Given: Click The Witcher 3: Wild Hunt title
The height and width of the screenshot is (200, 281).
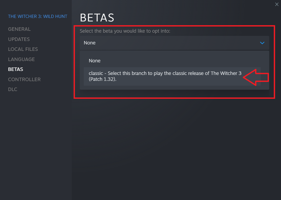Looking at the screenshot, I should coord(38,17).
